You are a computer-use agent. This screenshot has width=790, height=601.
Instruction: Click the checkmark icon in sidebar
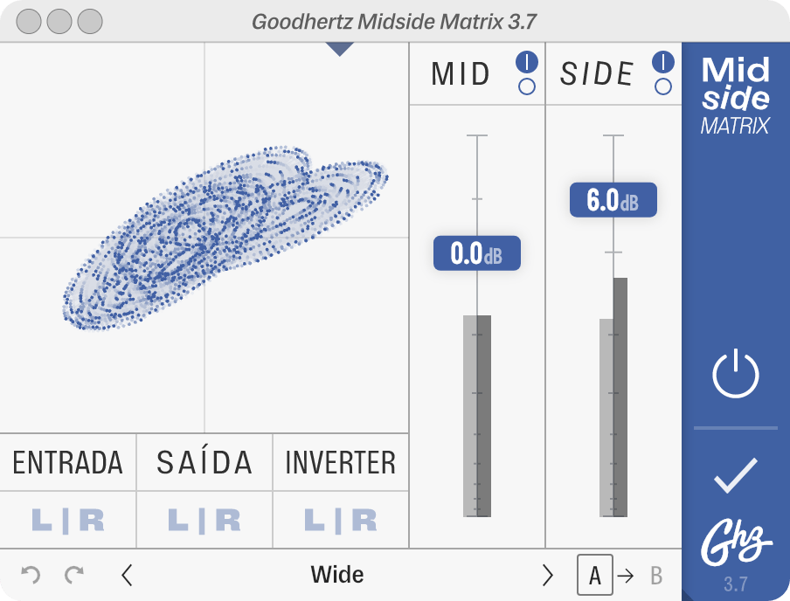tap(736, 475)
